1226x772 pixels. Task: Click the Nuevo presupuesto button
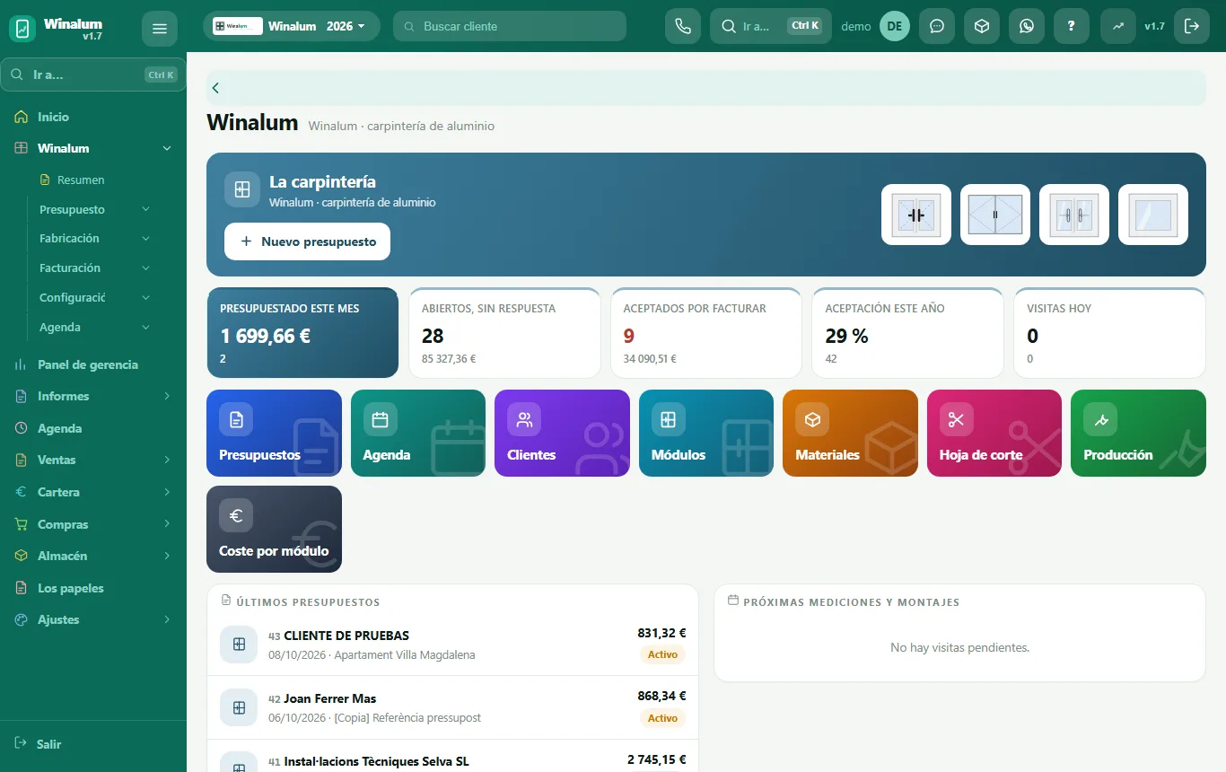coord(307,241)
